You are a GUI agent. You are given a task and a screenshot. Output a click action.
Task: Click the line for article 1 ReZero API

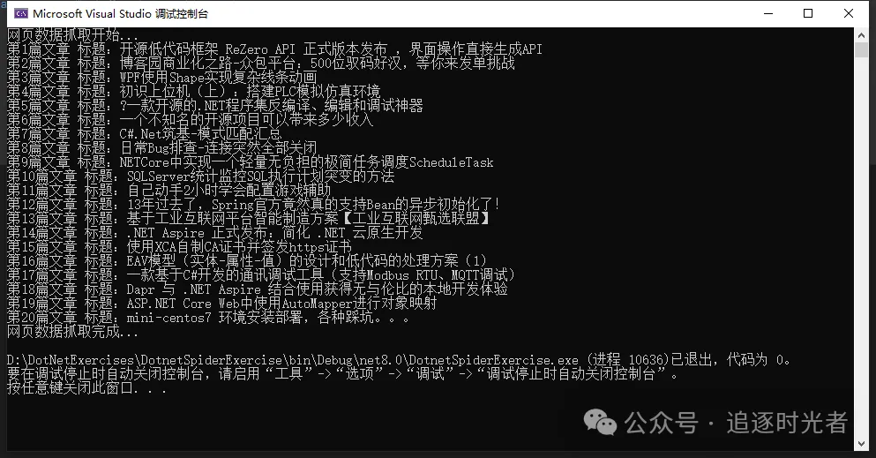[274, 49]
